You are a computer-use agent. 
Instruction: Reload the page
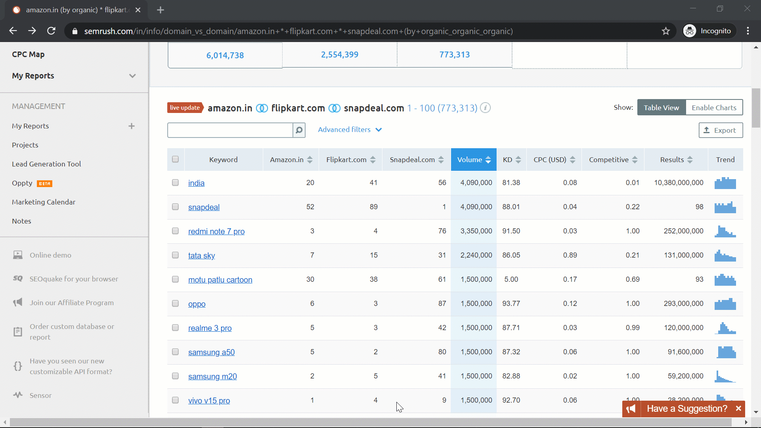(x=51, y=31)
